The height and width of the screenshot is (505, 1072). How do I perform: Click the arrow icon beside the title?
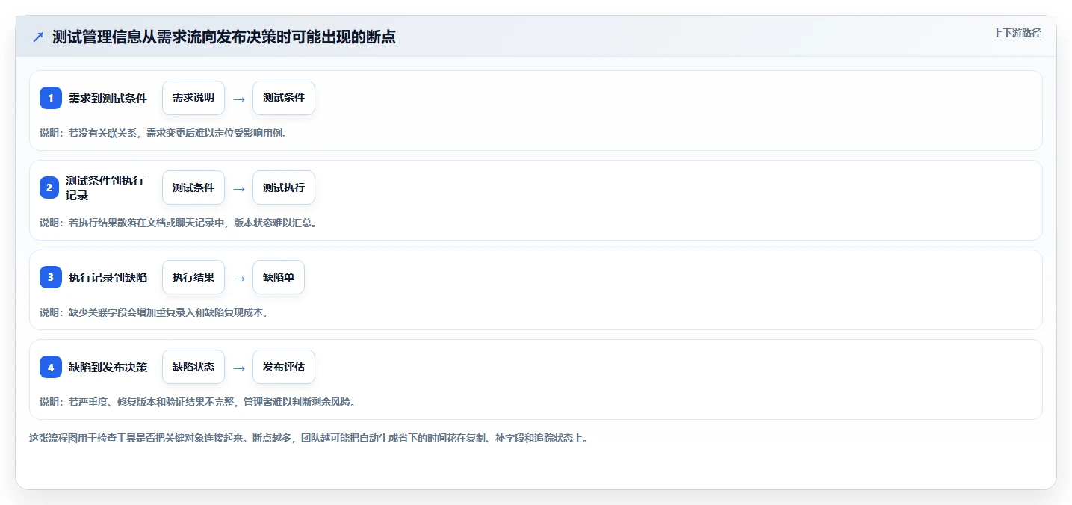tap(38, 37)
